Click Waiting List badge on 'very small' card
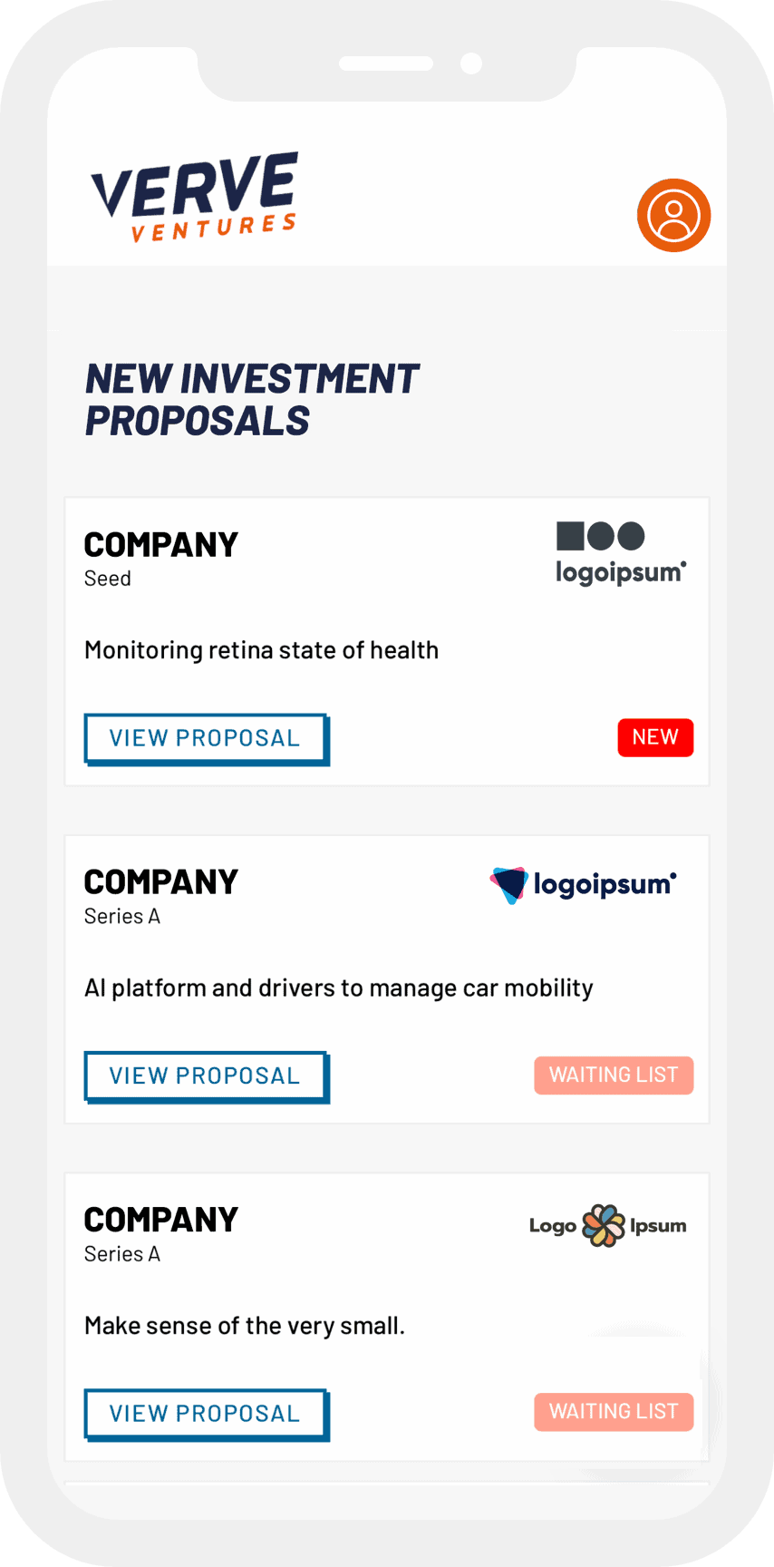The width and height of the screenshot is (774, 1567). [x=614, y=1412]
